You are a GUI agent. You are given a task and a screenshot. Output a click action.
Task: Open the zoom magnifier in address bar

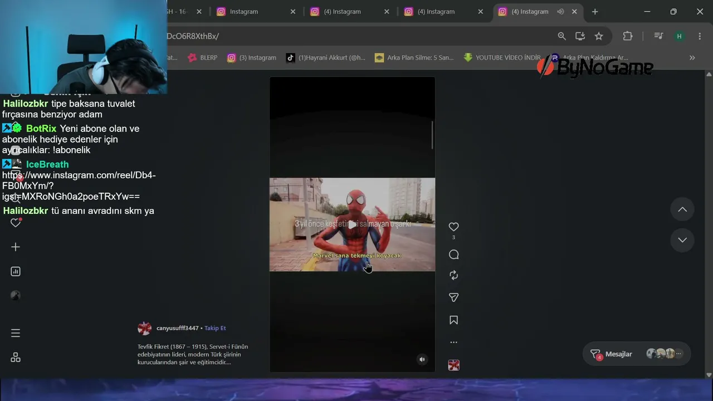click(561, 36)
